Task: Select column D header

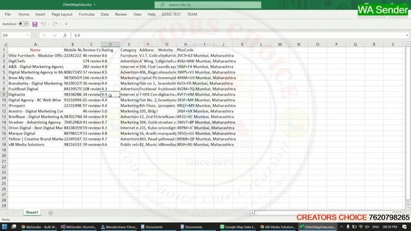Action: coord(110,44)
